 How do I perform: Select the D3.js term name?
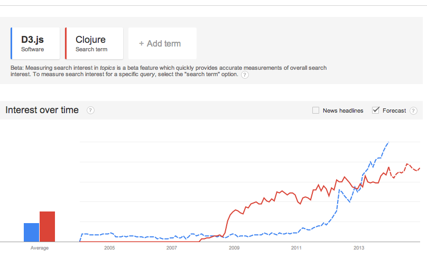(x=33, y=40)
